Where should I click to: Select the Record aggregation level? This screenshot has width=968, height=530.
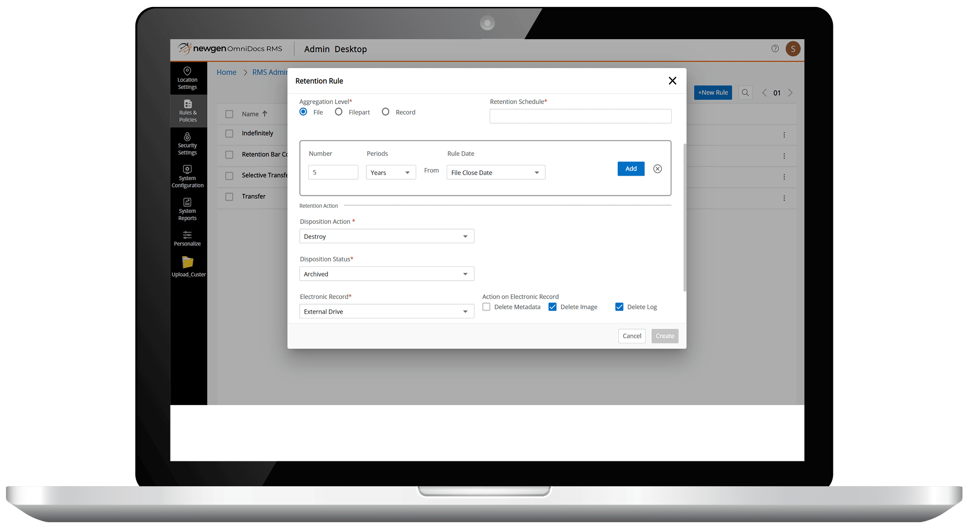[385, 112]
